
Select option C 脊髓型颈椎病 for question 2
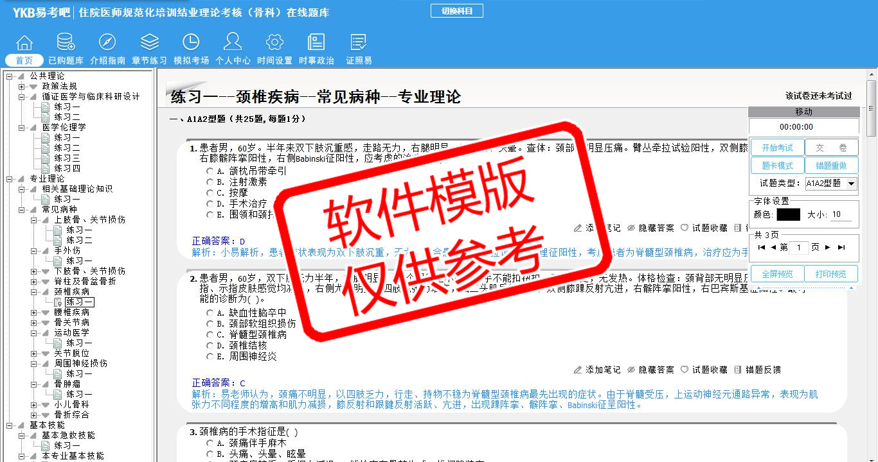coord(210,334)
